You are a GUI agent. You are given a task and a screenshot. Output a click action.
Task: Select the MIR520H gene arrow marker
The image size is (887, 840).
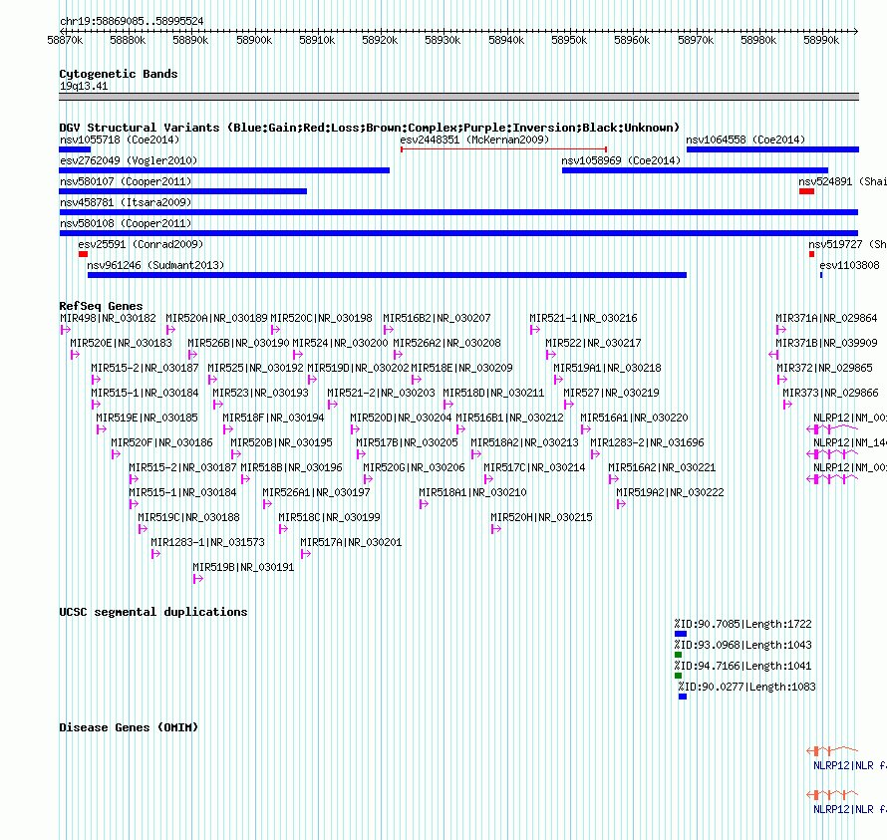tap(496, 529)
